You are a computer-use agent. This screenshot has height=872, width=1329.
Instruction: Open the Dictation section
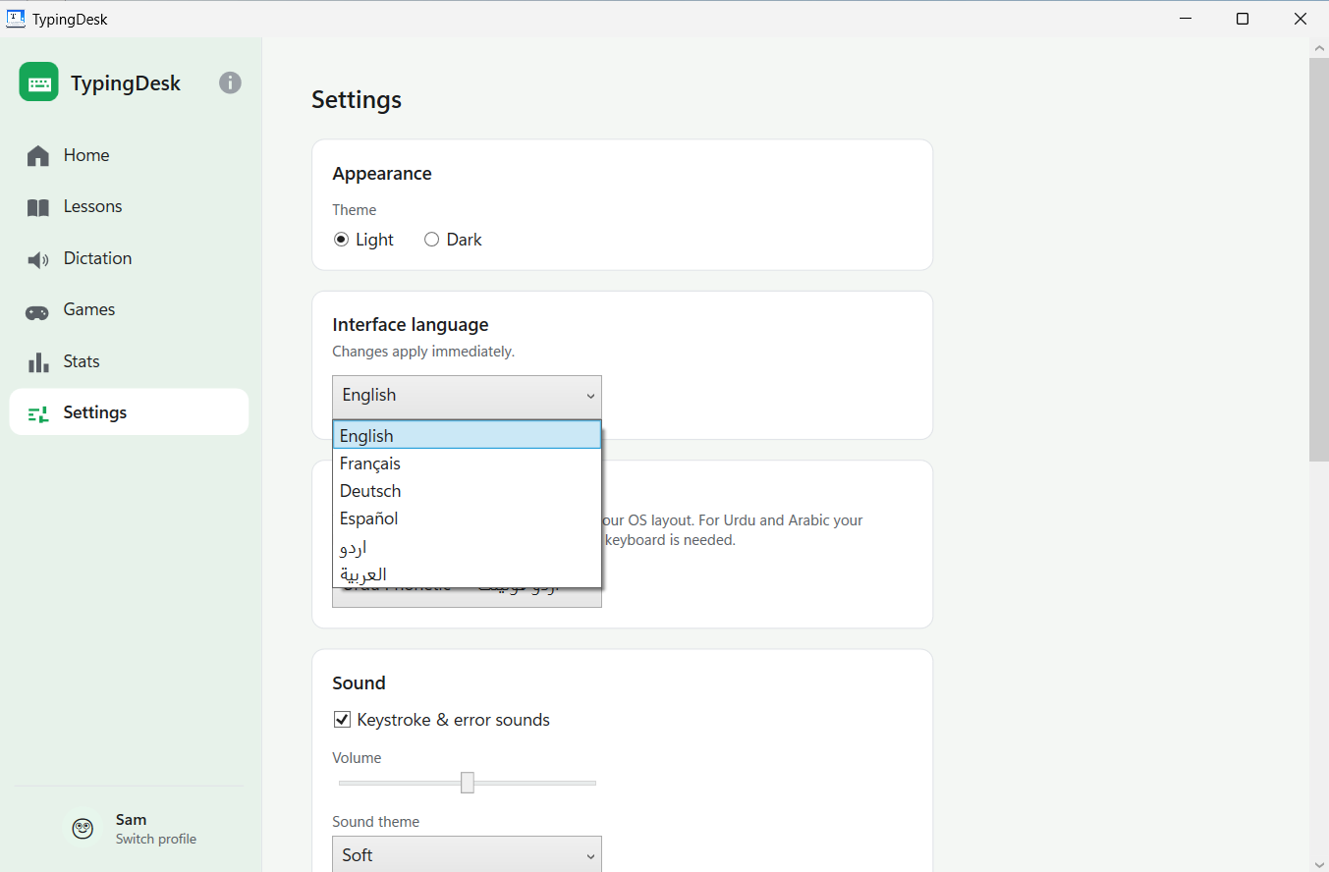coord(129,258)
